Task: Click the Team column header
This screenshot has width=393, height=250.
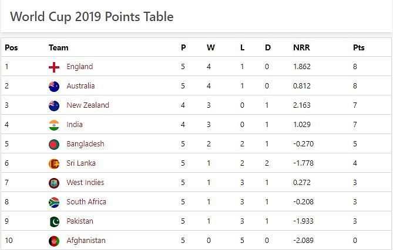Action: click(x=58, y=47)
